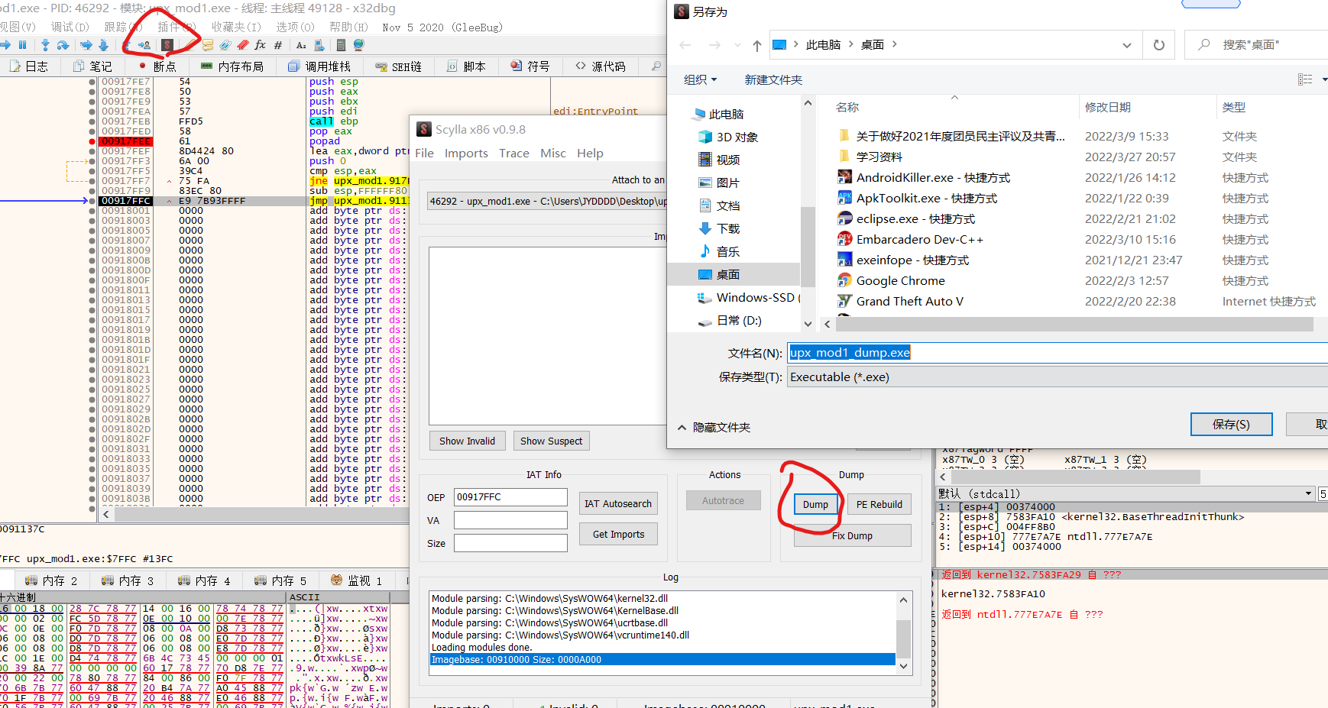The height and width of the screenshot is (708, 1328).
Task: Open the Bookmarks toolbar icon
Action: pyautogui.click(x=243, y=45)
